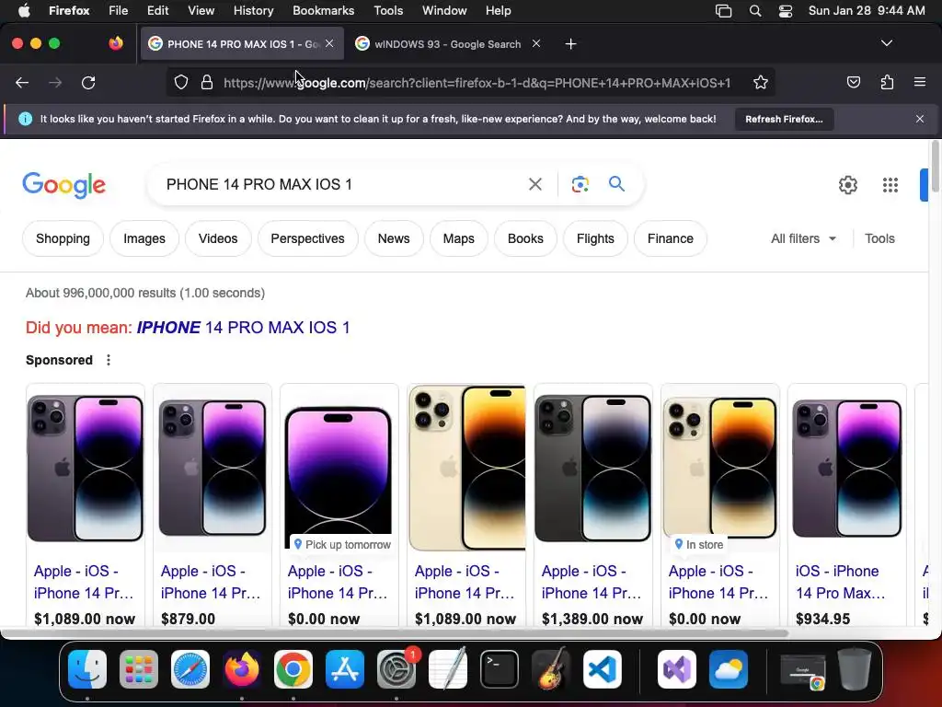Filter results by Perspectives

(307, 238)
